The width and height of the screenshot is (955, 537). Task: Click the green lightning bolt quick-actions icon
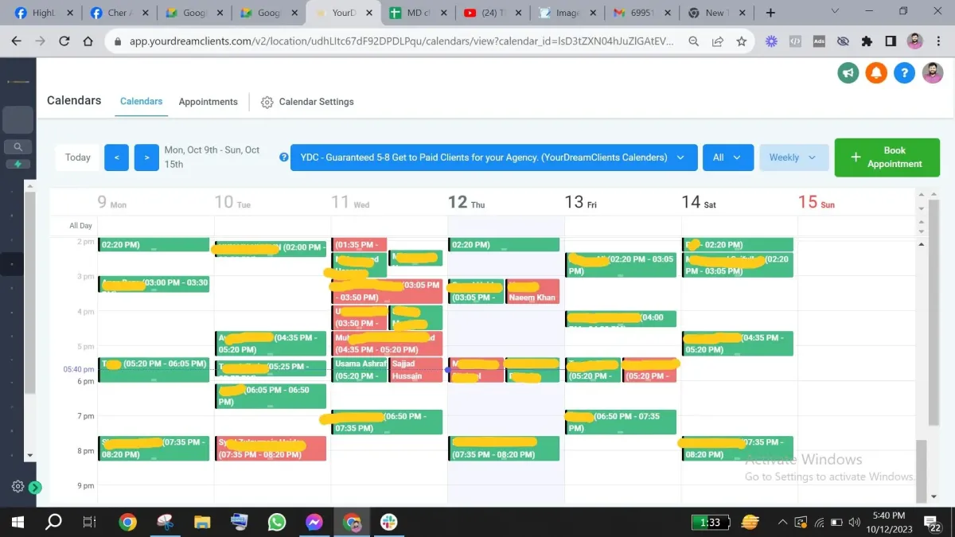click(x=18, y=164)
